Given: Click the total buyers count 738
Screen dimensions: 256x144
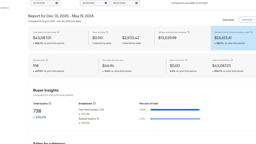Looking at the screenshot, I should pyautogui.click(x=37, y=111).
